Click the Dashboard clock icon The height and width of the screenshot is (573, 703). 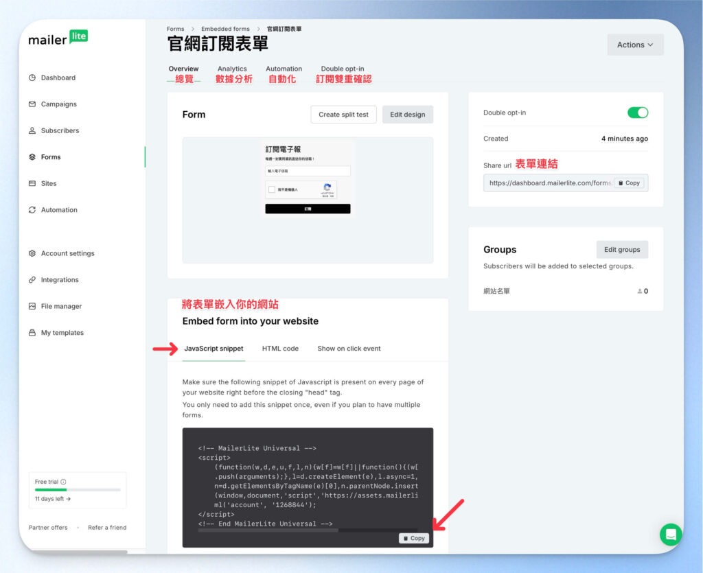tap(32, 78)
